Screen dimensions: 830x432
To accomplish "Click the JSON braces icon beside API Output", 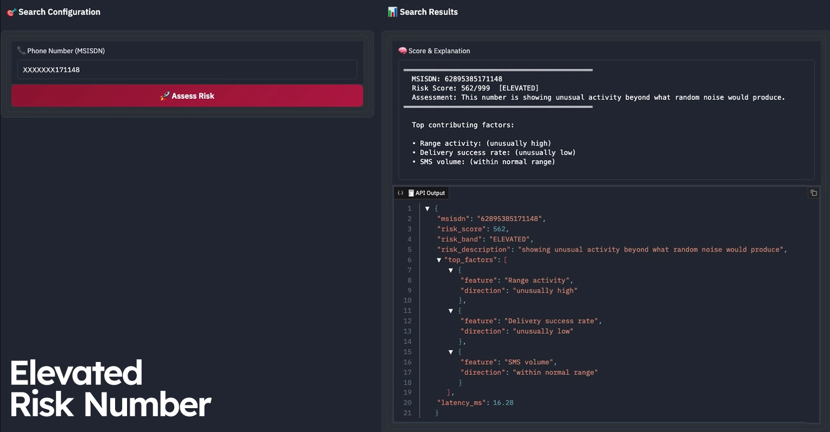I will tap(401, 193).
